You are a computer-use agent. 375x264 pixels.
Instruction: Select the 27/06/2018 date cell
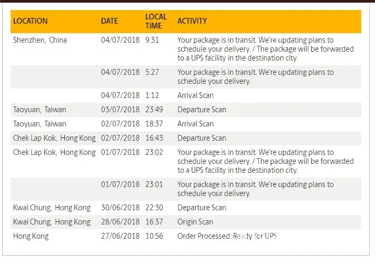[120, 236]
